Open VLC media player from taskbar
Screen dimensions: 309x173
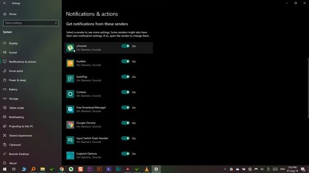tap(147, 169)
